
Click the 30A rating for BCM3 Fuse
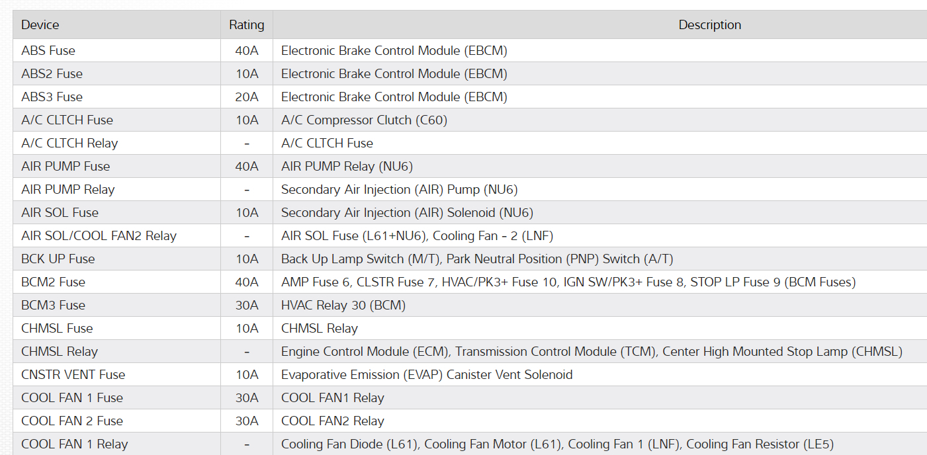pos(247,305)
